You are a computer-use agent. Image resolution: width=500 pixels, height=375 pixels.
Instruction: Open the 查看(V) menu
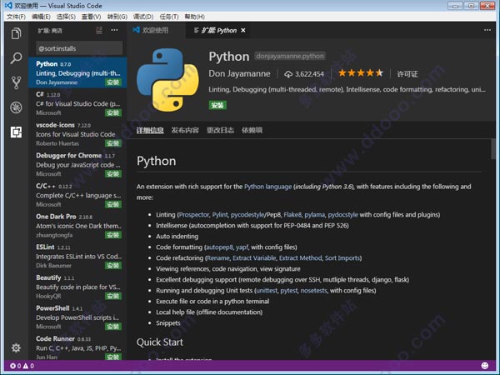(92, 17)
